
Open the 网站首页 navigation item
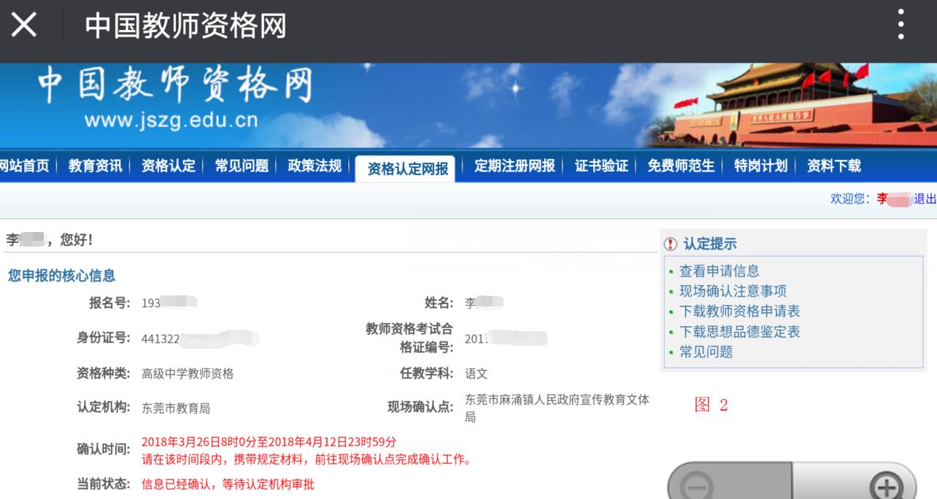point(25,166)
